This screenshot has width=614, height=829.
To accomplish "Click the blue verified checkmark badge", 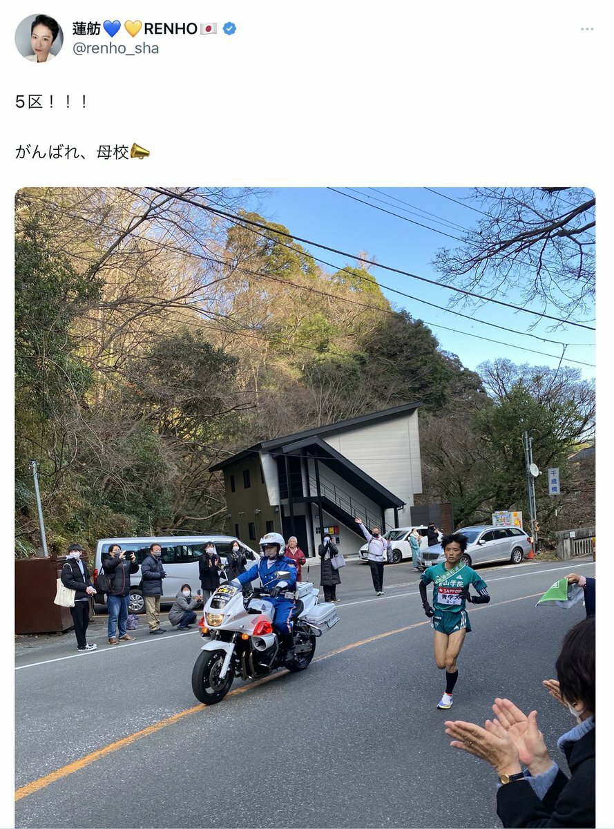I will pyautogui.click(x=229, y=28).
